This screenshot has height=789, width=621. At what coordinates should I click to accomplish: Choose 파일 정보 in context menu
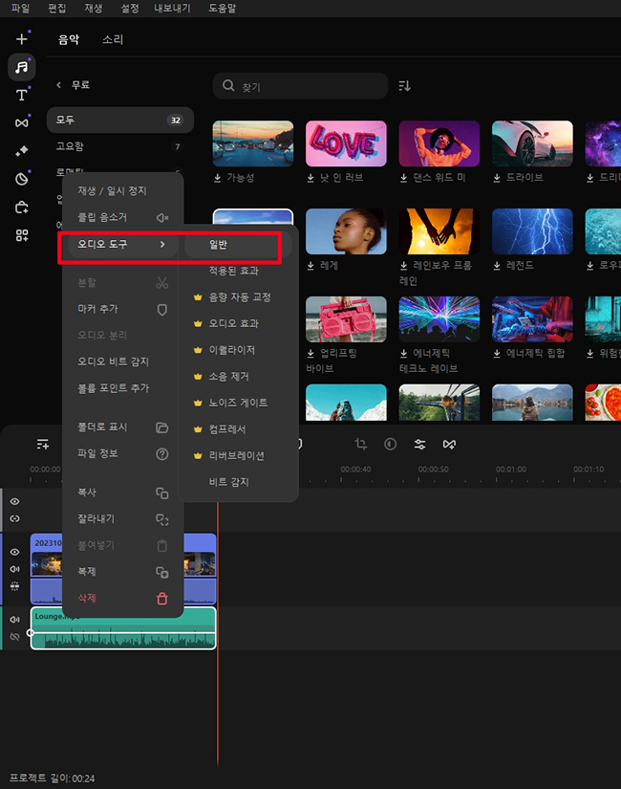(x=122, y=453)
